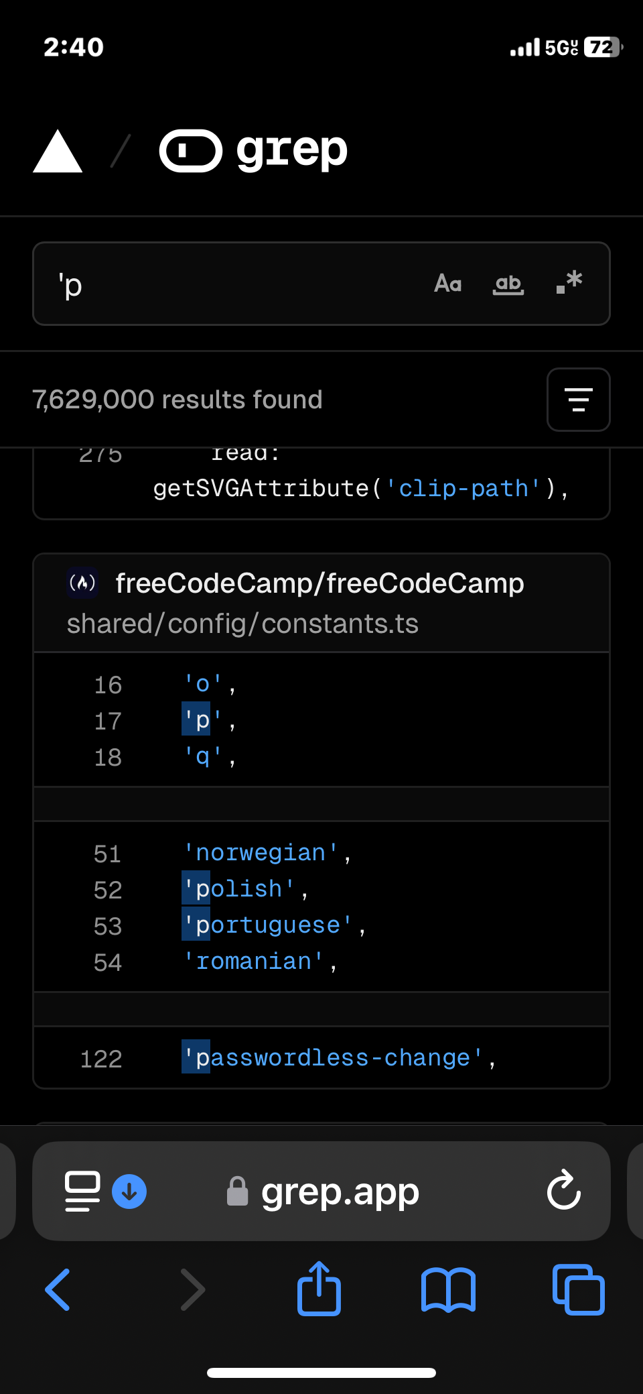Tap the blue downloads indicator icon
Screen dimensions: 643x1394
pos(129,1192)
